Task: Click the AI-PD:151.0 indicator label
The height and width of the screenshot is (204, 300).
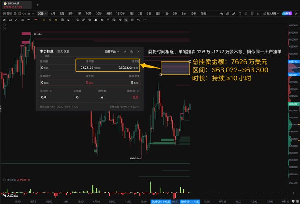Action: click(23, 180)
